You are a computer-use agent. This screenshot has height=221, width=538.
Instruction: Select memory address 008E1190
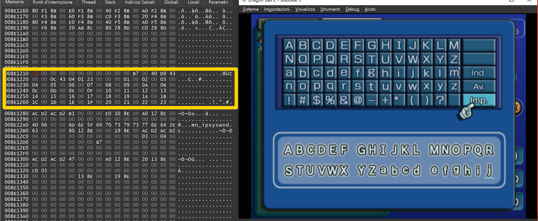16,28
